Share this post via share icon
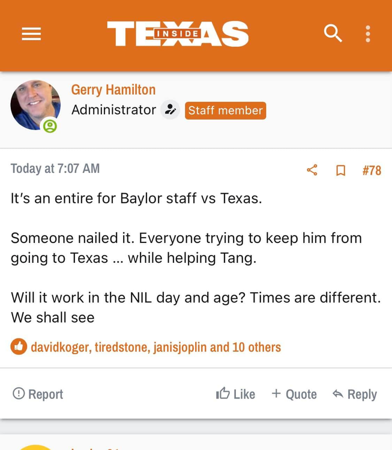Screen dimensions: 392x450 coord(312,170)
